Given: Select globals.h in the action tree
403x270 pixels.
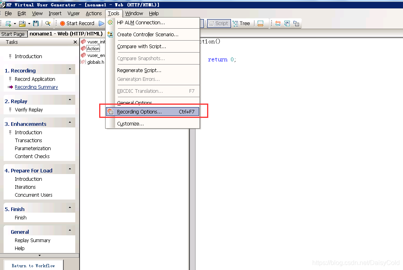Looking at the screenshot, I should [x=96, y=62].
